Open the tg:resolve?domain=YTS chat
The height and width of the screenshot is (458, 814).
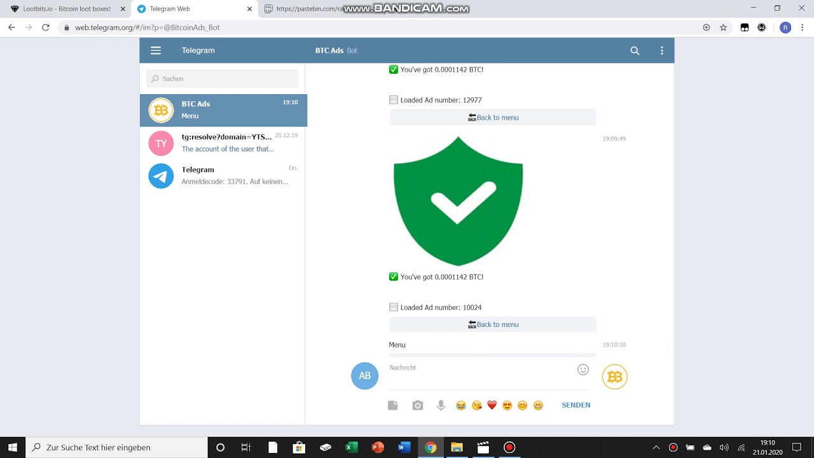tap(223, 143)
